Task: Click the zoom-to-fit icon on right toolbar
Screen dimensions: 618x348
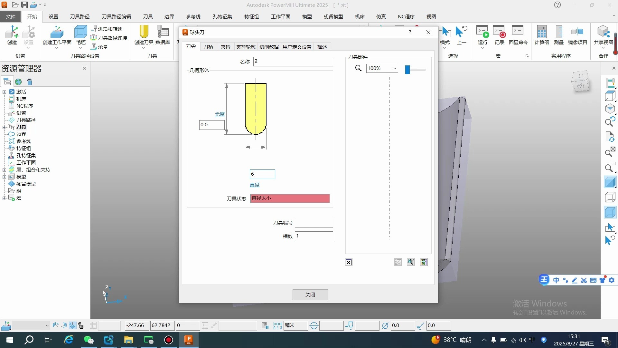Action: (x=610, y=152)
